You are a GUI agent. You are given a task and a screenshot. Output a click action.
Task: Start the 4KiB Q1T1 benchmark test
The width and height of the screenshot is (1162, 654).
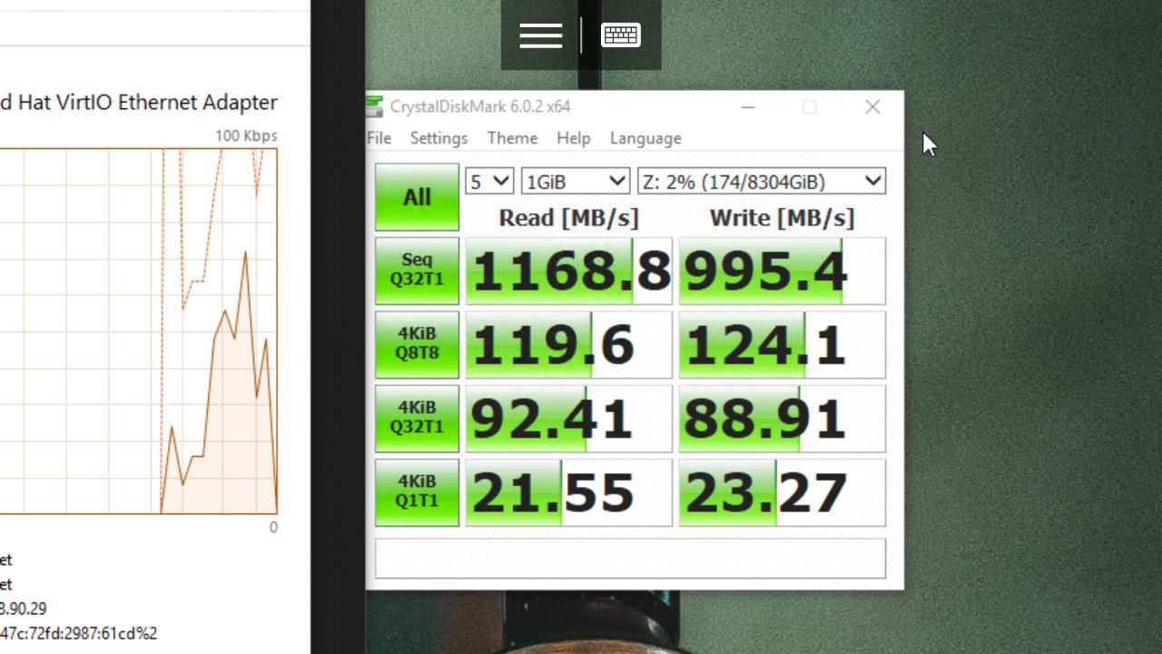[417, 492]
